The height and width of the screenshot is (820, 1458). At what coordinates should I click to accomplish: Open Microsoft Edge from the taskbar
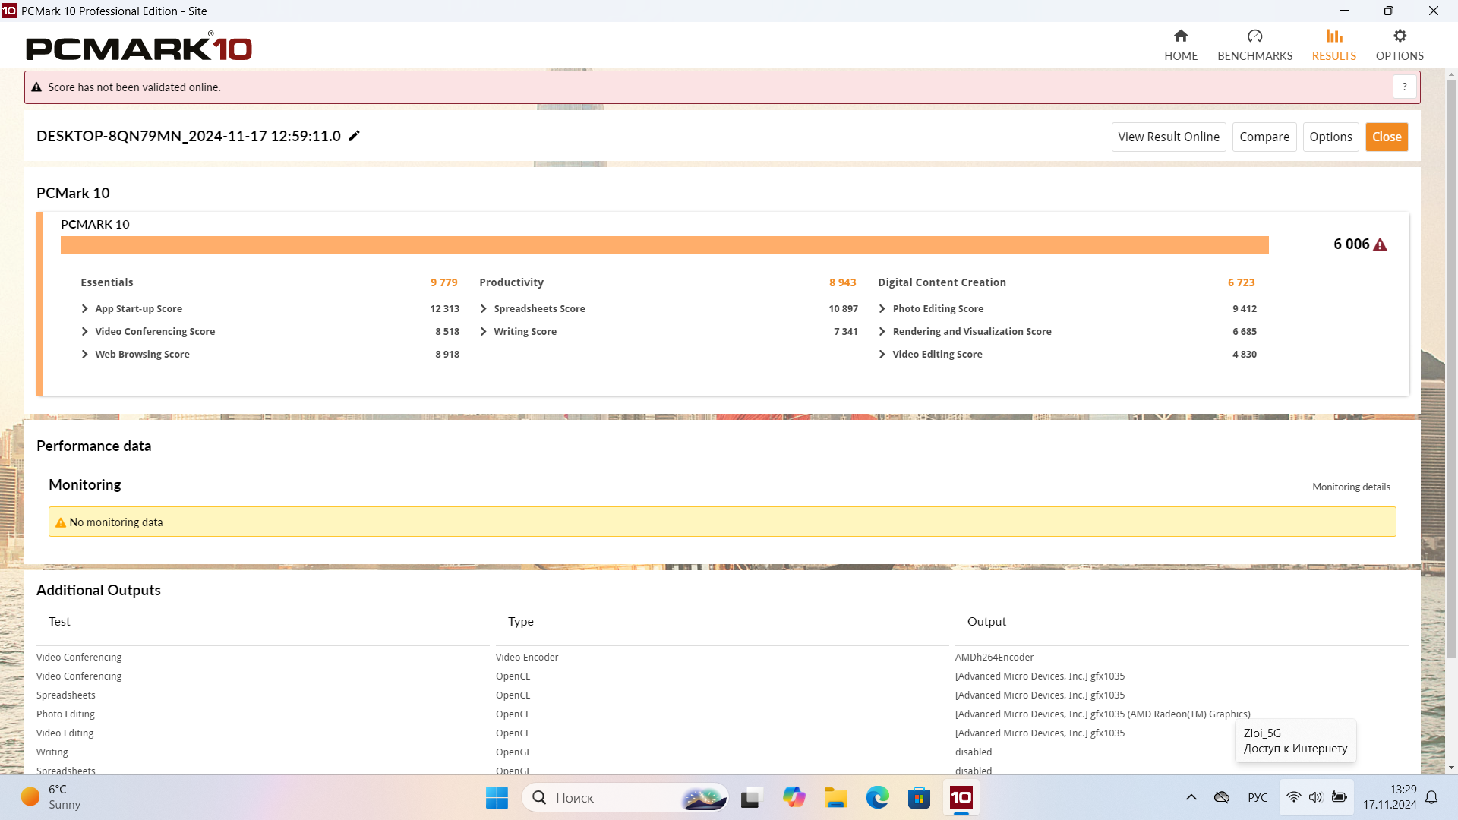tap(877, 797)
